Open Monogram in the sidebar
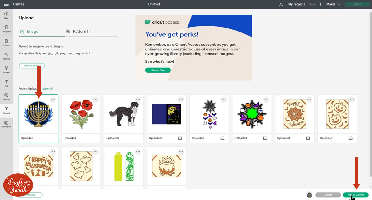 6,124
